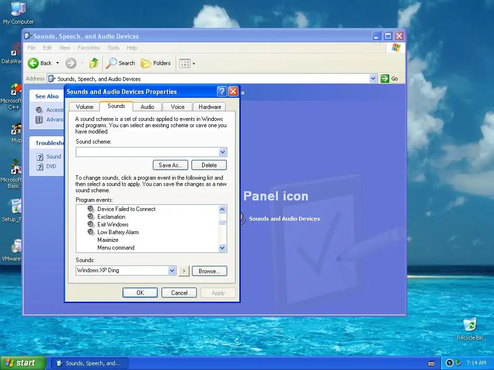Open the Help menu
The width and height of the screenshot is (494, 370).
132,48
